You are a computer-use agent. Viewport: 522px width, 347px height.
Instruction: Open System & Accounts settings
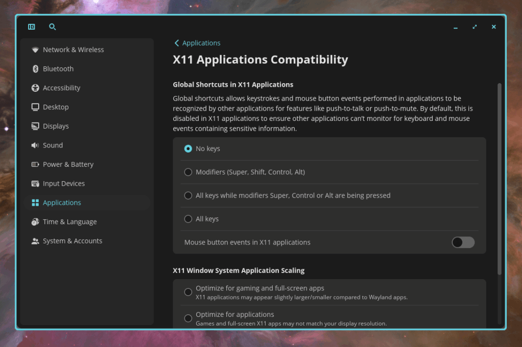point(72,241)
